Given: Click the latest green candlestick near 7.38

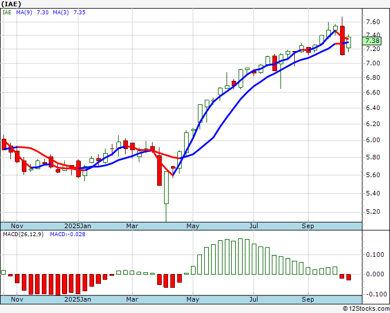Looking at the screenshot, I should point(349,42).
